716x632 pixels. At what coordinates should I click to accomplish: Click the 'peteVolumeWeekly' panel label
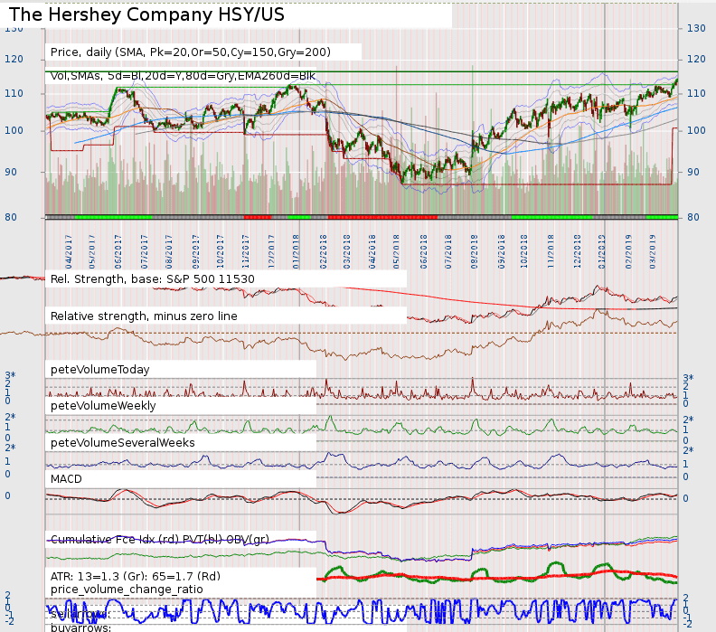click(103, 405)
